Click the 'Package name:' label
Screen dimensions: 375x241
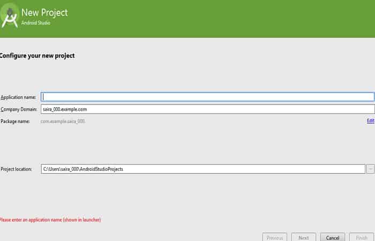click(x=16, y=122)
